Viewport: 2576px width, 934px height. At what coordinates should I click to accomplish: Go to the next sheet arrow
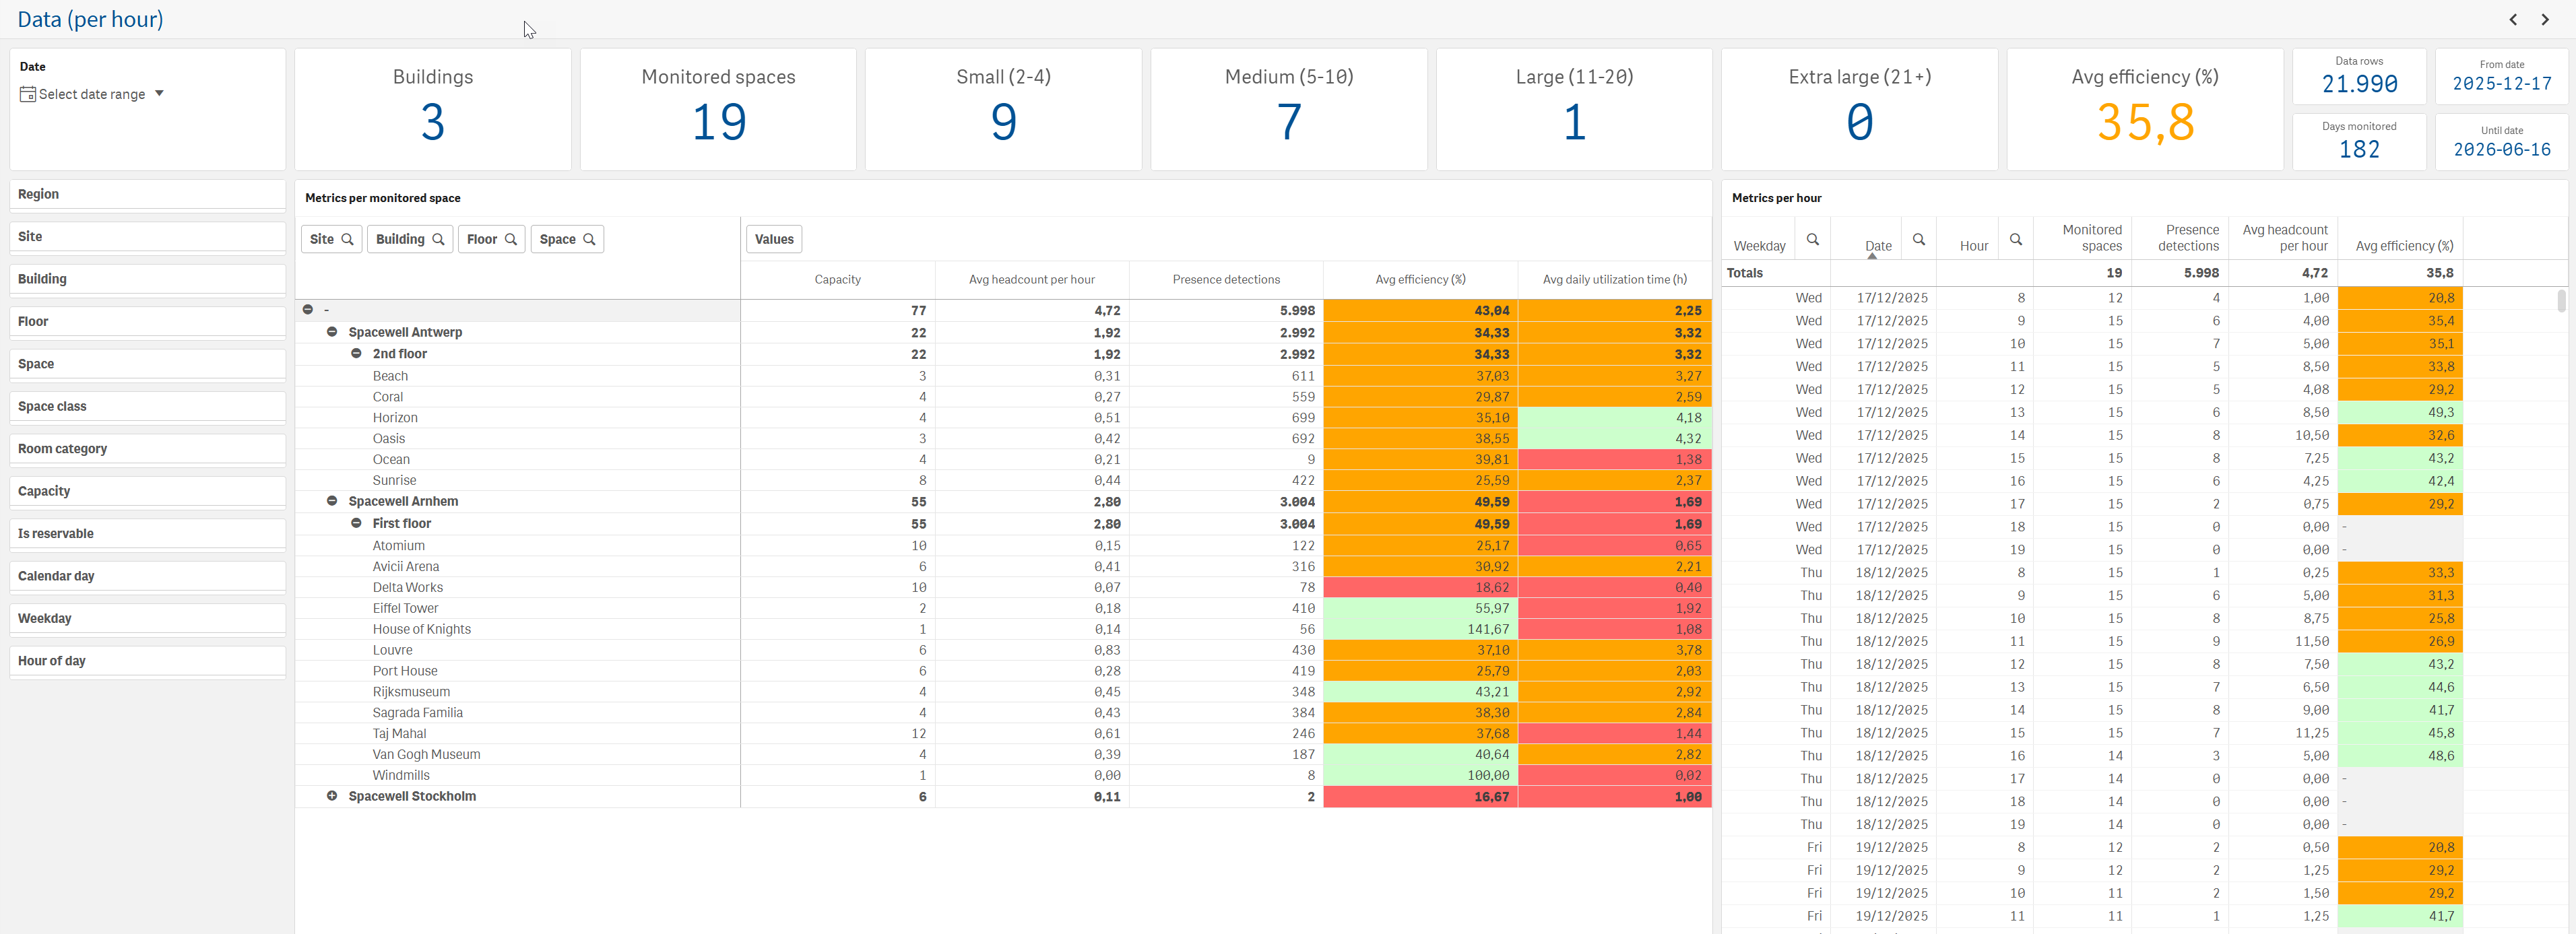point(2545,20)
